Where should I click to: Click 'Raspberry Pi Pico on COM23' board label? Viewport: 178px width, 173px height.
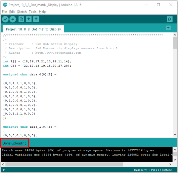[153, 170]
